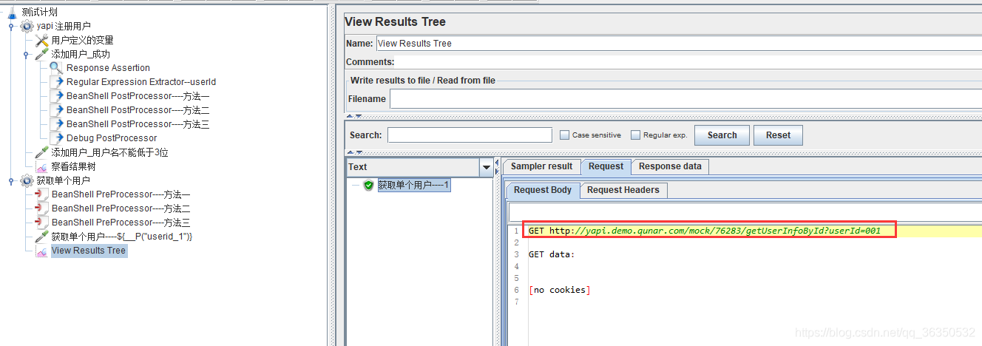
Task: Switch to the Response data tab
Action: [670, 166]
